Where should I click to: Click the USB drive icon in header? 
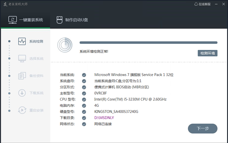(59, 20)
